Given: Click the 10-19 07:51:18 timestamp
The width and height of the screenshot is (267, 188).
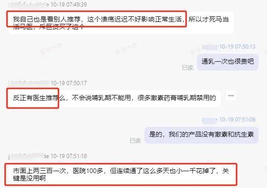Looking at the screenshot, I should pos(68,156).
